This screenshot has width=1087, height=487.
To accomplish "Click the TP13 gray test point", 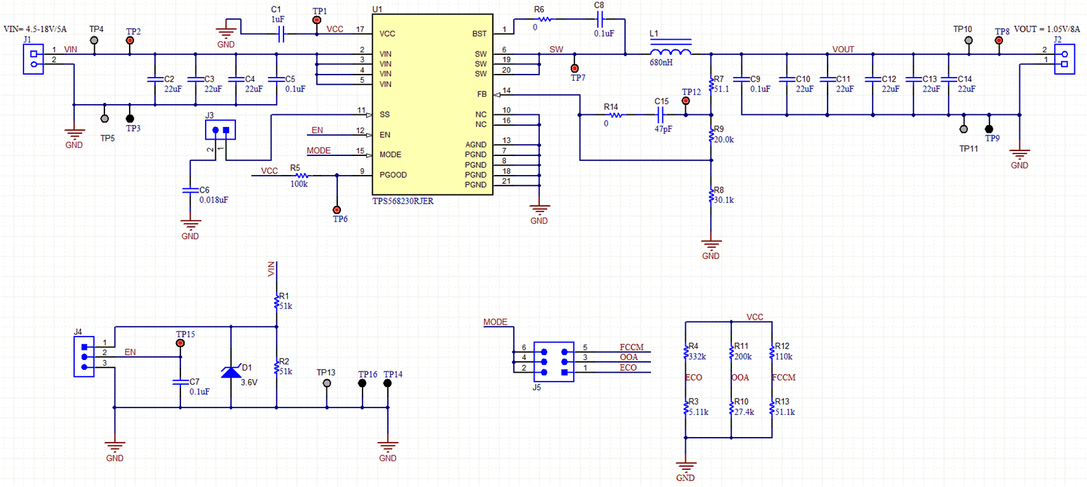I will 327,383.
